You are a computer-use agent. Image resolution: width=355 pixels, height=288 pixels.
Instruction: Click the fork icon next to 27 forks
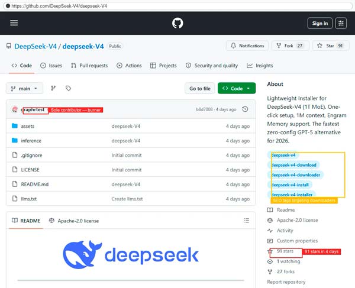click(270, 271)
